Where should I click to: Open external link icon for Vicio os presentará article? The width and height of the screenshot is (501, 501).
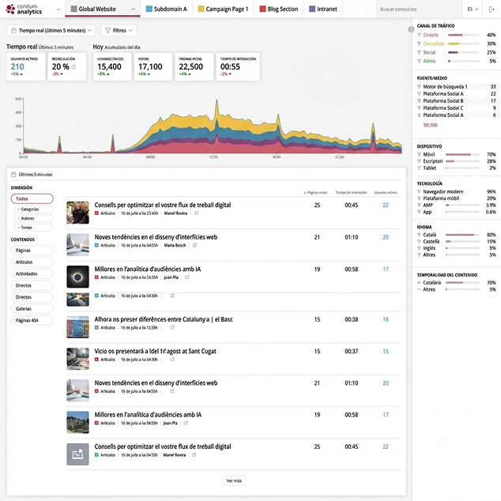pyautogui.click(x=172, y=360)
